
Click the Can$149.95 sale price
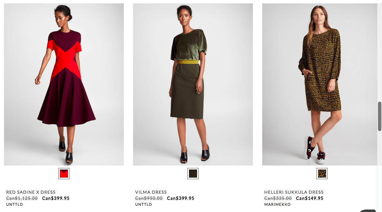[x=310, y=198]
